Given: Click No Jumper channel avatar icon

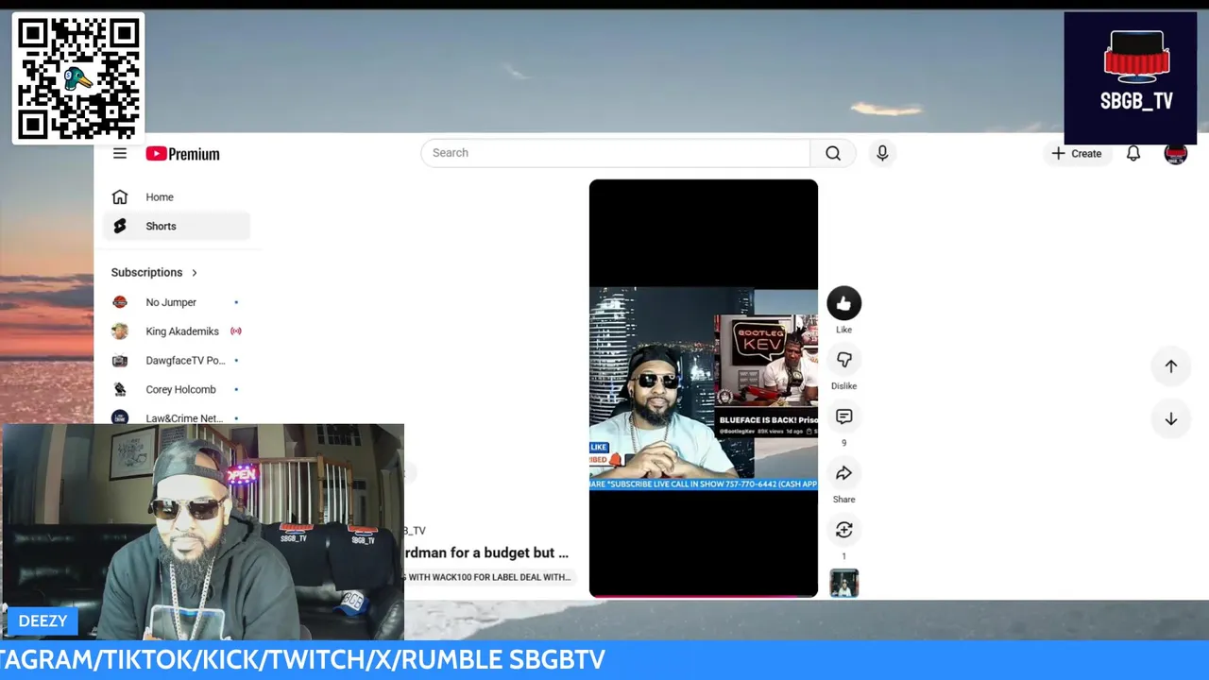Looking at the screenshot, I should tap(120, 302).
